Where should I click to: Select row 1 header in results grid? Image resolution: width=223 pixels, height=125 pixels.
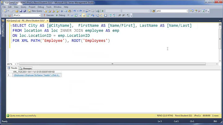click(x=10, y=75)
